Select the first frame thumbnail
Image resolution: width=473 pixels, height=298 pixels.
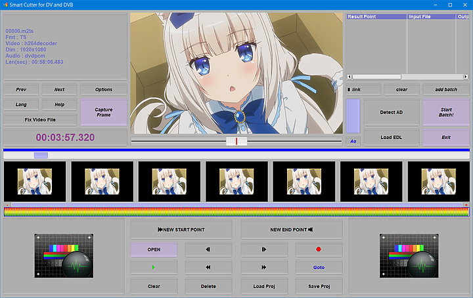pos(35,181)
